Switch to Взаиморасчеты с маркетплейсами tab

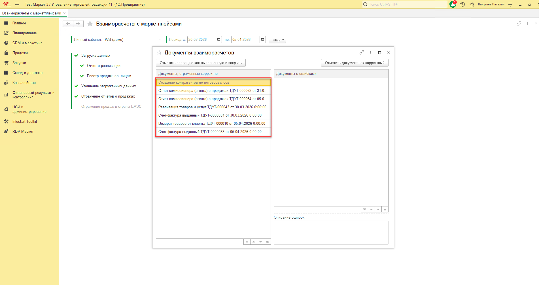click(32, 13)
